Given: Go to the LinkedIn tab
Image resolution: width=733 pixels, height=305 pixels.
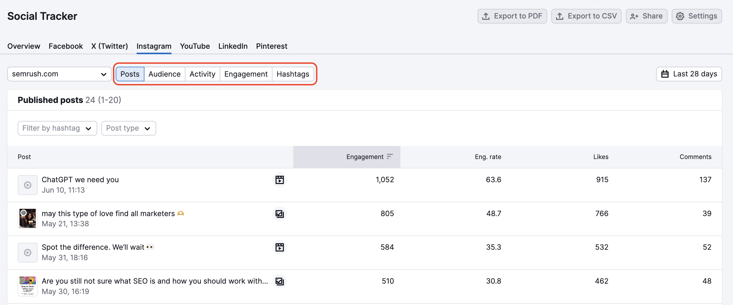Looking at the screenshot, I should click(x=233, y=46).
